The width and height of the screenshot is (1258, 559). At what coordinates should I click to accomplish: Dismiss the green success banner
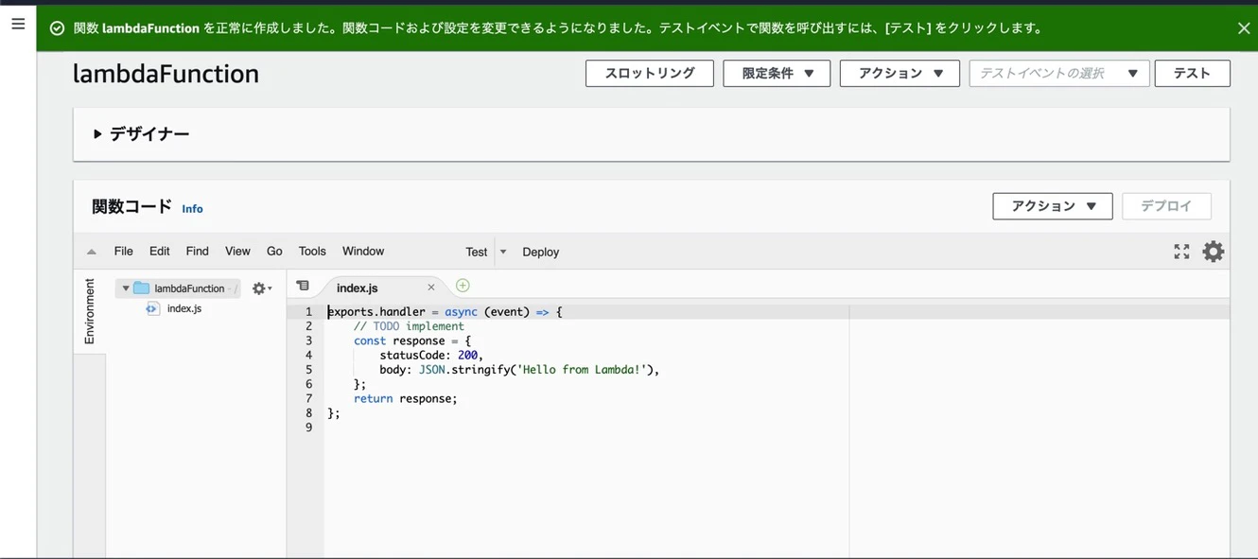coord(1244,28)
